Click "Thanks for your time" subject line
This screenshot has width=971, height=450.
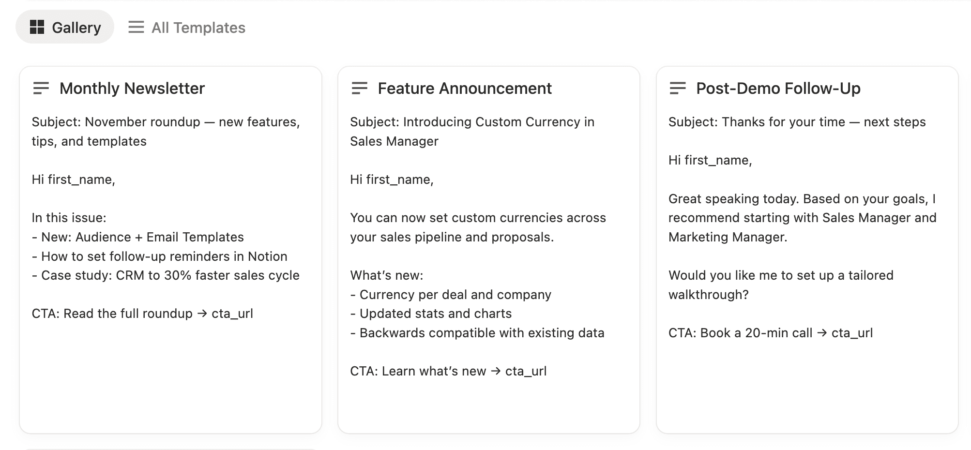(797, 122)
